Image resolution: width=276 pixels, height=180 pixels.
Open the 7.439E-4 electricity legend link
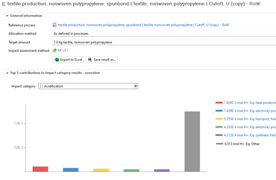tap(250, 111)
